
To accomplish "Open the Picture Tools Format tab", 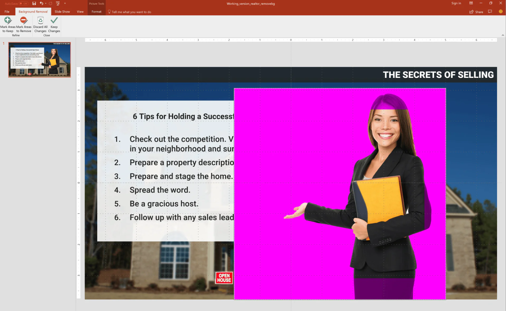I will (96, 12).
